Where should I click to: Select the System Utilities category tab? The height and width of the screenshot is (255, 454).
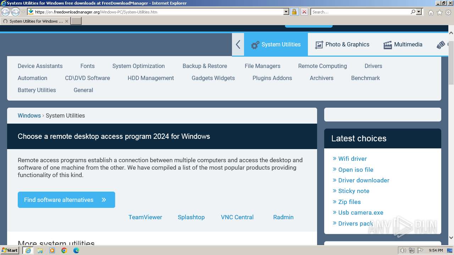coord(276,44)
